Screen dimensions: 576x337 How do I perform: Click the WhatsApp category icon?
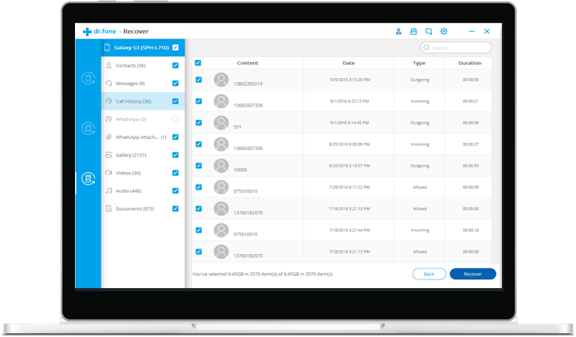pos(109,119)
